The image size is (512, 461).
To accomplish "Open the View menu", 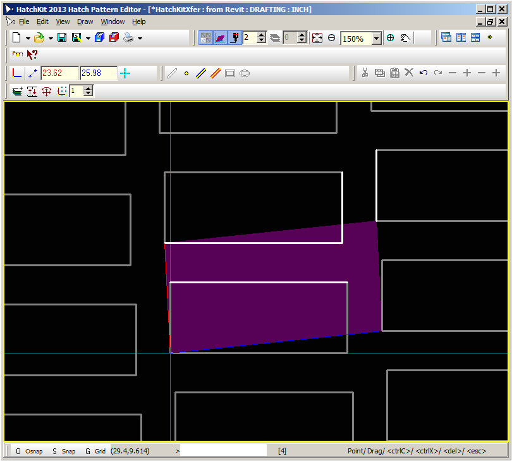I will pos(63,22).
